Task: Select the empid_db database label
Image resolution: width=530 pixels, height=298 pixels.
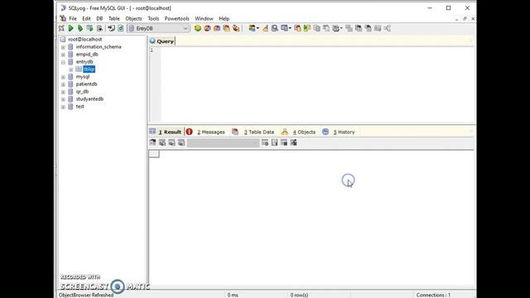Action: tap(87, 54)
